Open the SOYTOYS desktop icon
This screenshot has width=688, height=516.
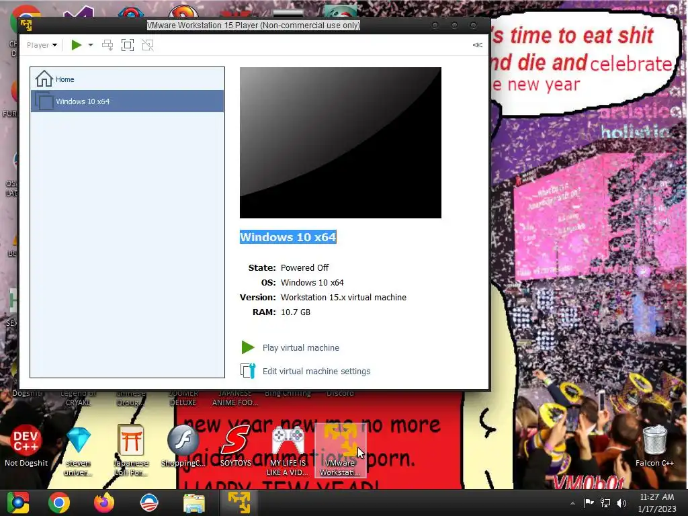tap(236, 447)
